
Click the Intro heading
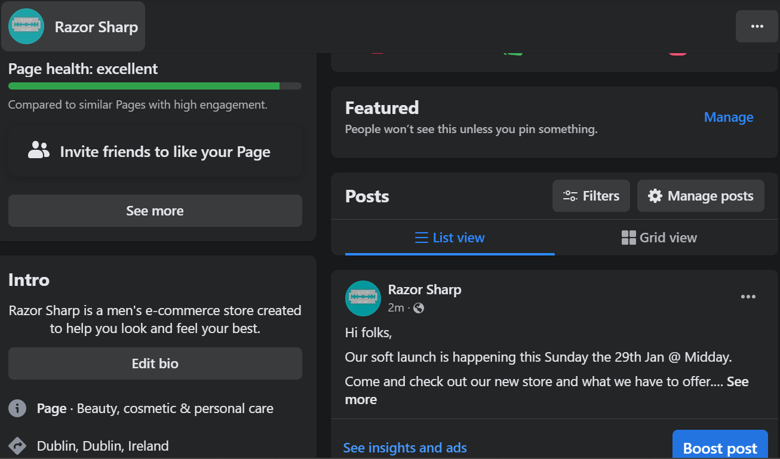pyautogui.click(x=29, y=280)
